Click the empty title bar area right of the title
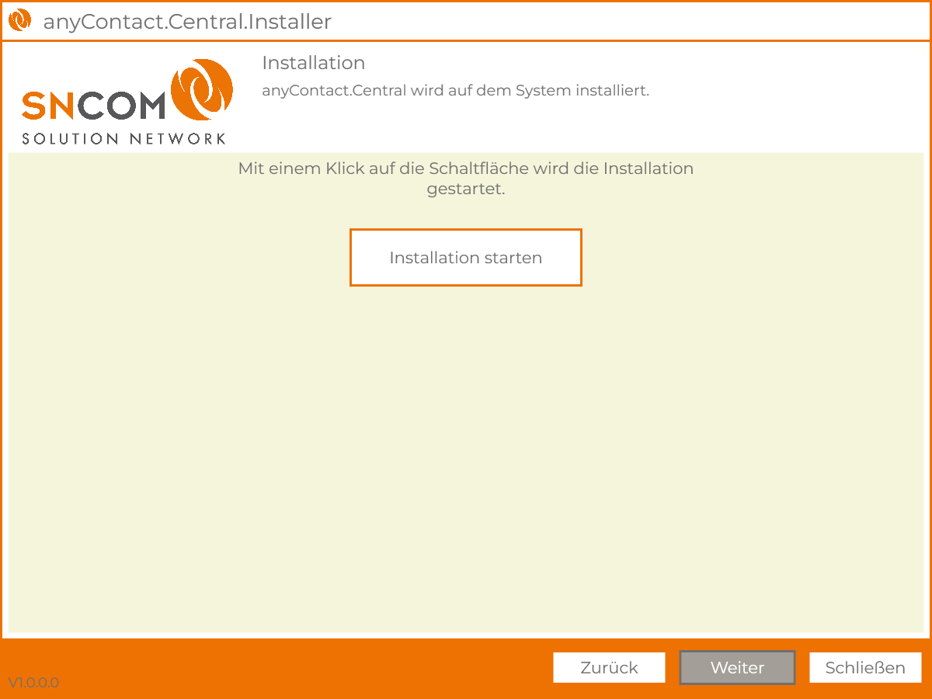This screenshot has width=932, height=699. pos(621,22)
